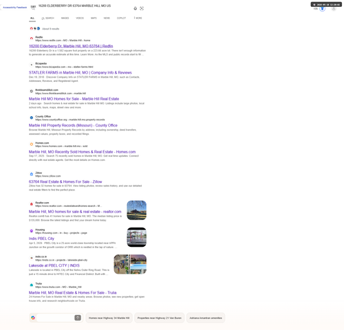Select the ALL results tab

tap(32, 18)
